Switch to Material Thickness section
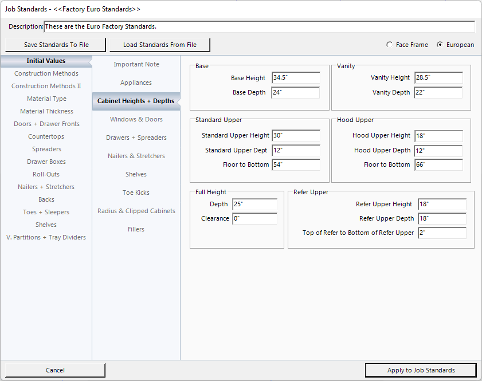This screenshot has height=381, width=482. tap(46, 111)
